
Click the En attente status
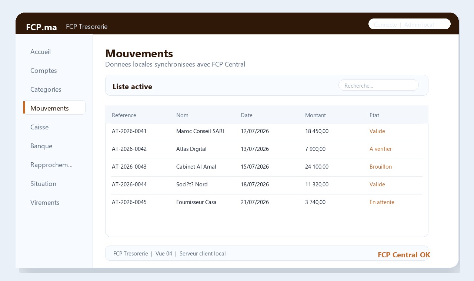pos(382,202)
